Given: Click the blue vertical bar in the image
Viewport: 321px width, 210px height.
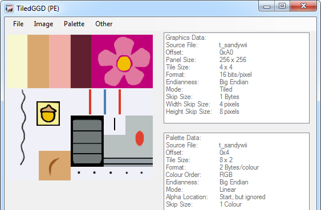Looking at the screenshot, I should [x=105, y=102].
